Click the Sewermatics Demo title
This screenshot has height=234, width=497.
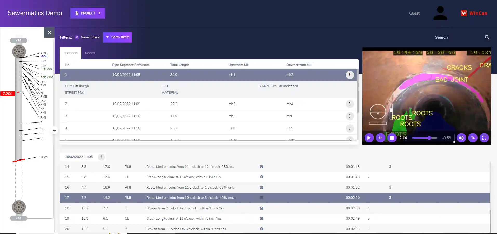pyautogui.click(x=35, y=13)
